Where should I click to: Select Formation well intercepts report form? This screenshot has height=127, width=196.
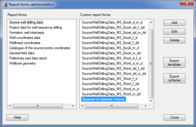pos(27,33)
